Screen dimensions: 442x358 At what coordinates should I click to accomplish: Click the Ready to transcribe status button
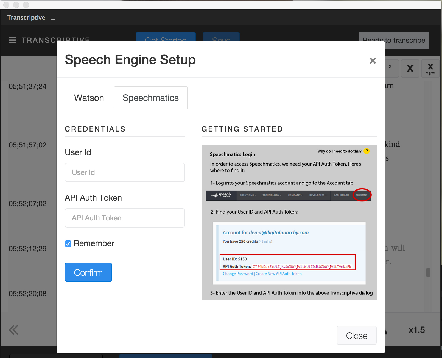coord(394,40)
